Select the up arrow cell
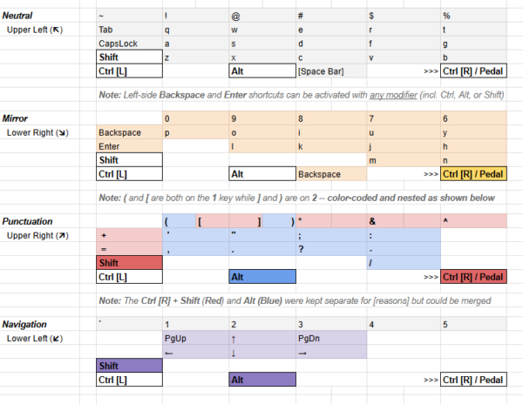 pos(234,338)
